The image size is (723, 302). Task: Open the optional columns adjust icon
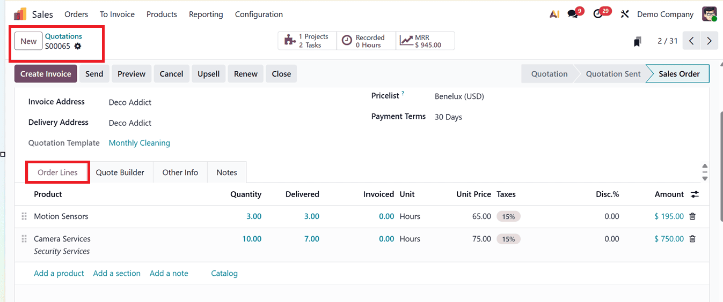695,194
